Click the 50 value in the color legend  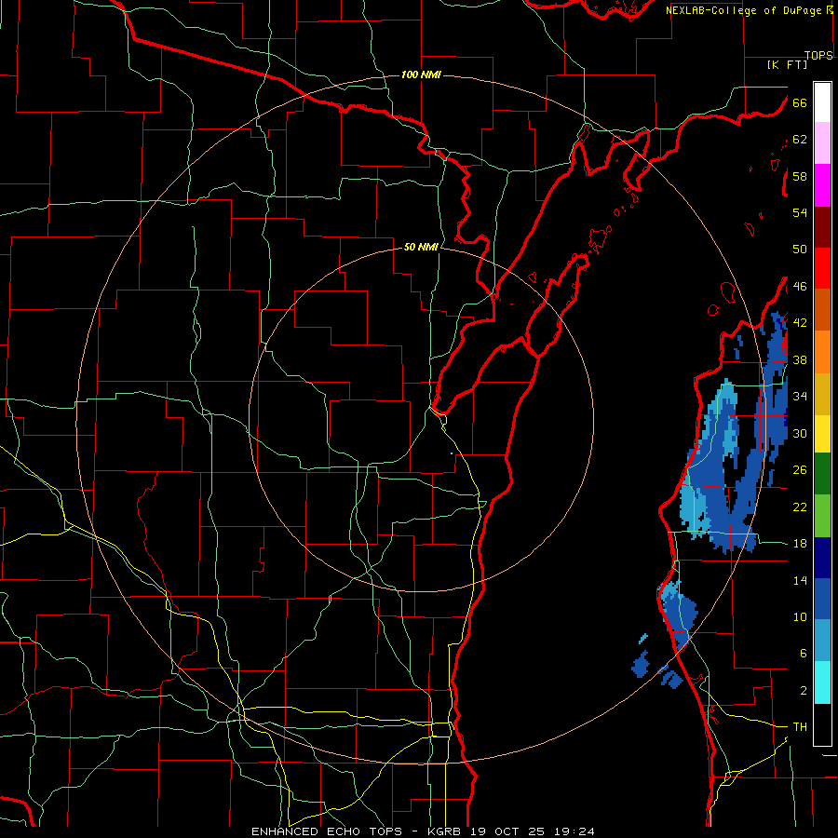click(x=800, y=250)
